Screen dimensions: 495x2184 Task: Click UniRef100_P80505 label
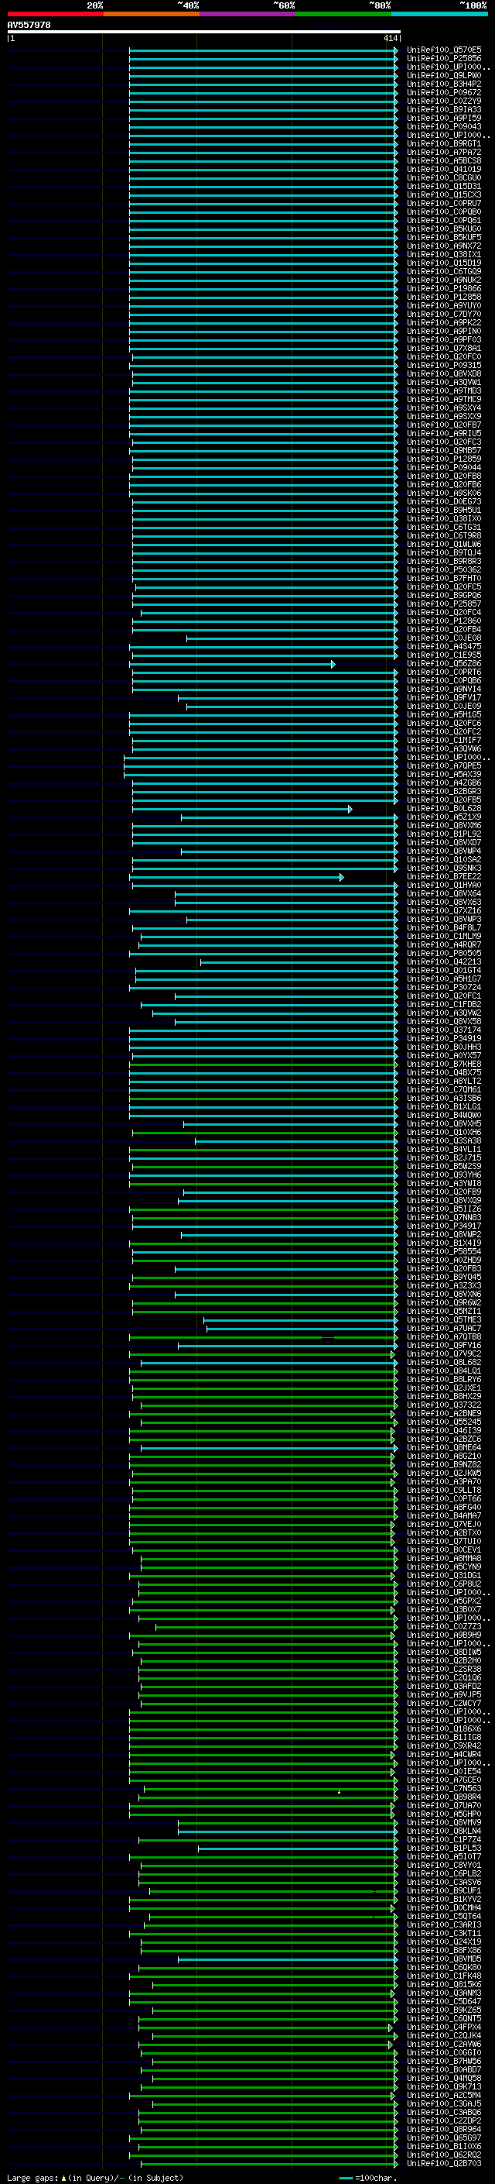(x=444, y=953)
